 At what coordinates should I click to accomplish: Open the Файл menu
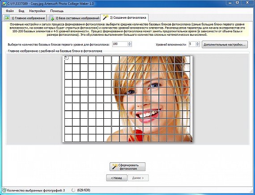[10, 11]
